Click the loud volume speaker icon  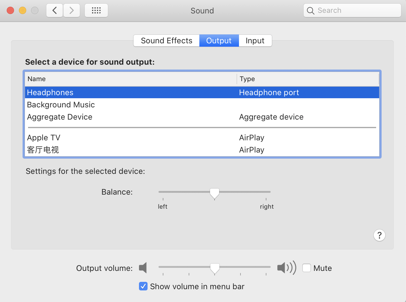286,268
